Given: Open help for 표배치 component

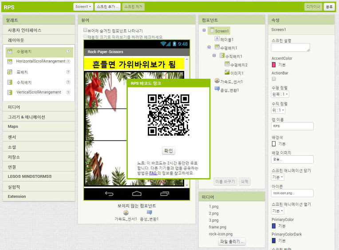Looking at the screenshot, I should 68,72.
